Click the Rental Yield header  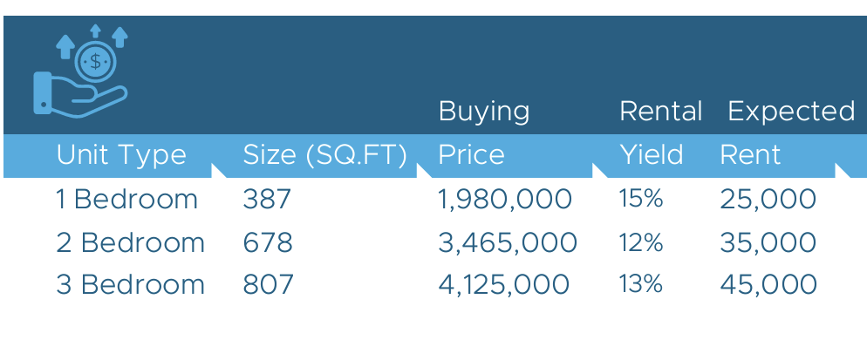(661, 133)
